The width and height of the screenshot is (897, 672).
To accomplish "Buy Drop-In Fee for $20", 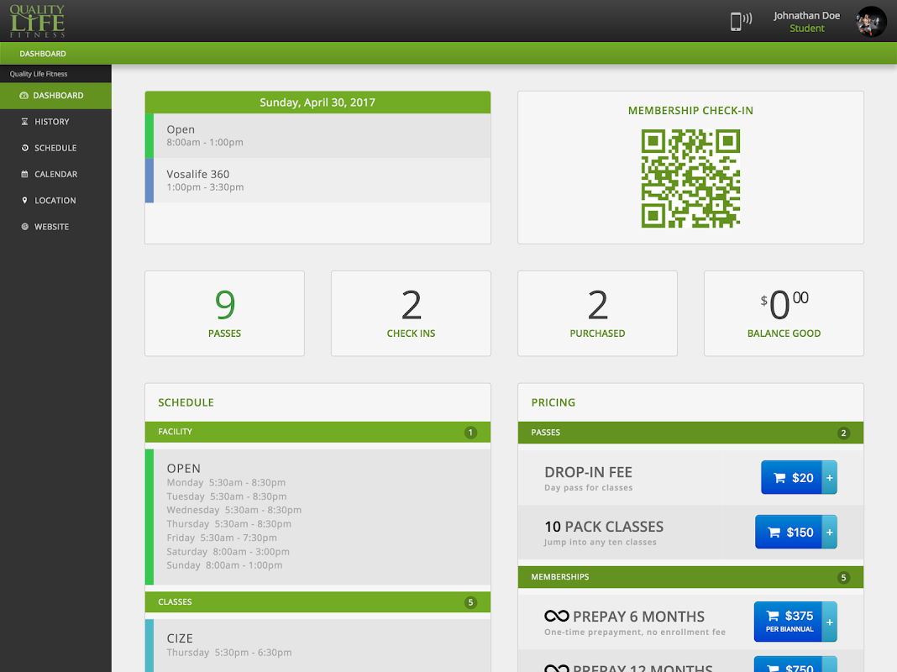I will [792, 477].
